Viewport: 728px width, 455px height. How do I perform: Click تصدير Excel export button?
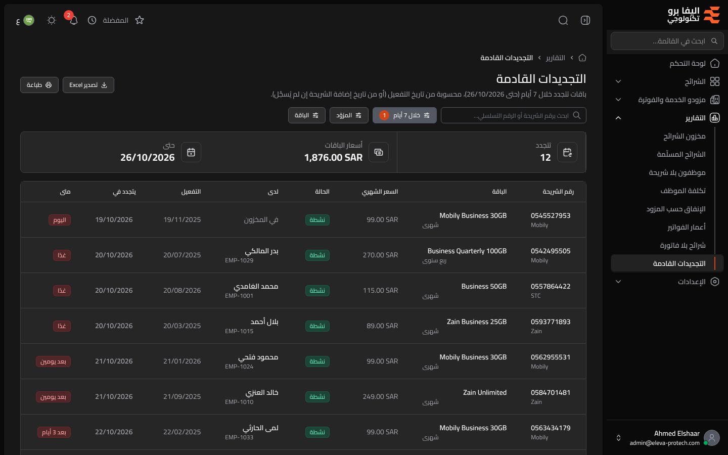click(88, 85)
